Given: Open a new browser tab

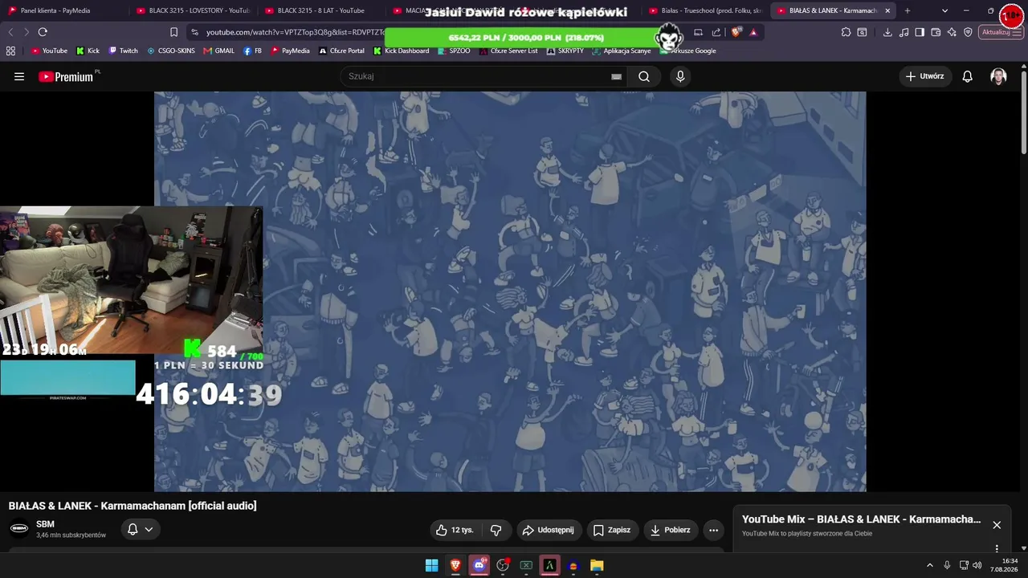Looking at the screenshot, I should 908,10.
